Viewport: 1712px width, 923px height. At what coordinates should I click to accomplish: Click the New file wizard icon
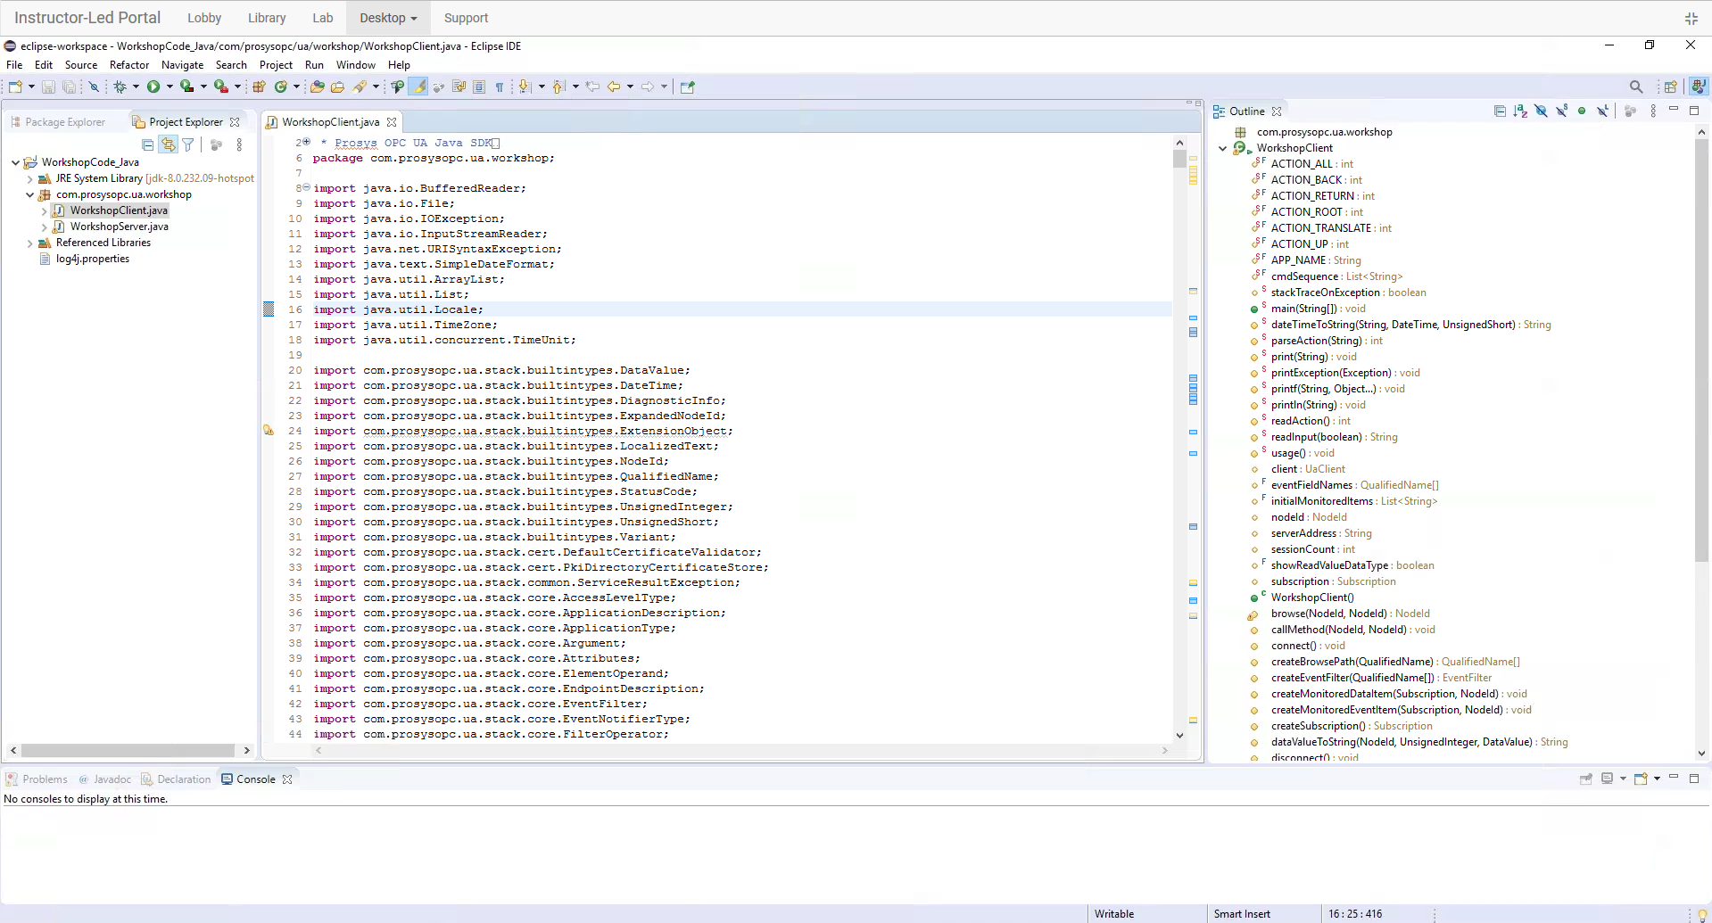click(x=16, y=87)
